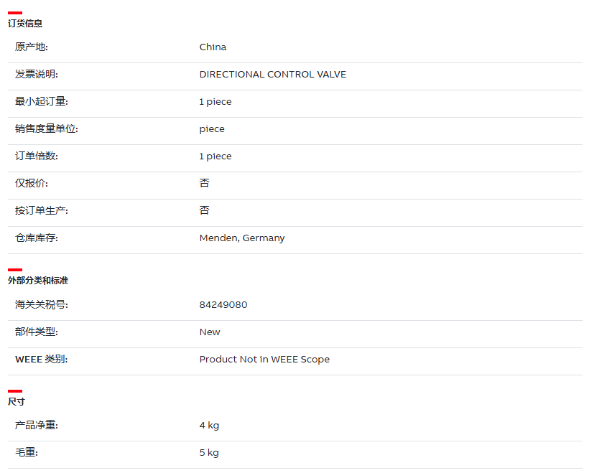Viewport: 589px width, 473px height.
Task: Click the 按订单生产 label
Action: coord(42,210)
